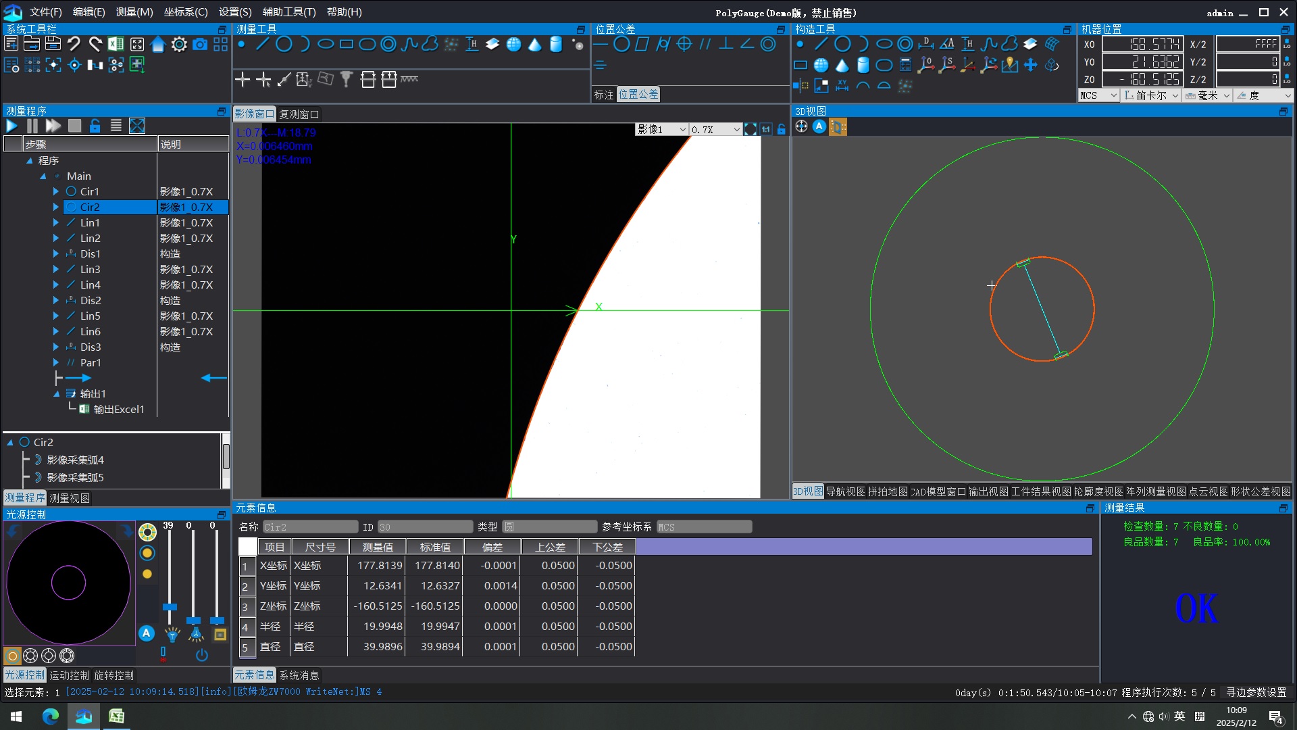Click the blue home icon in system toolbar
Image resolution: width=1297 pixels, height=730 pixels.
point(158,45)
